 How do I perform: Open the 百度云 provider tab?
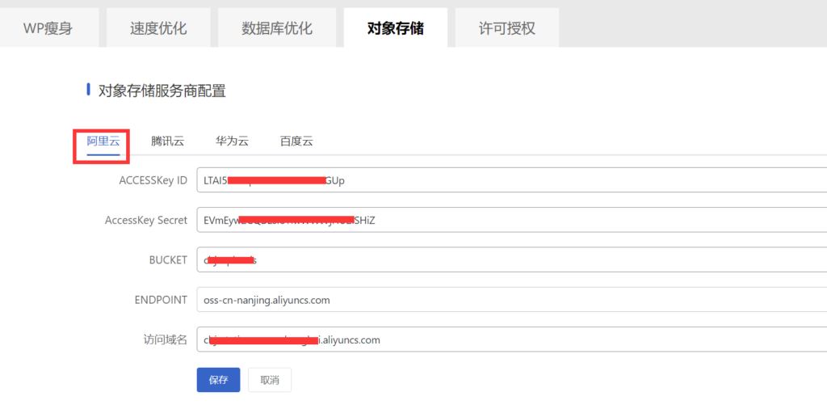pos(296,141)
